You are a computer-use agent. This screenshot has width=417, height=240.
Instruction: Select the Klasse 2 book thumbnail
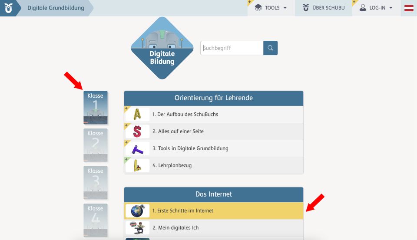95,145
